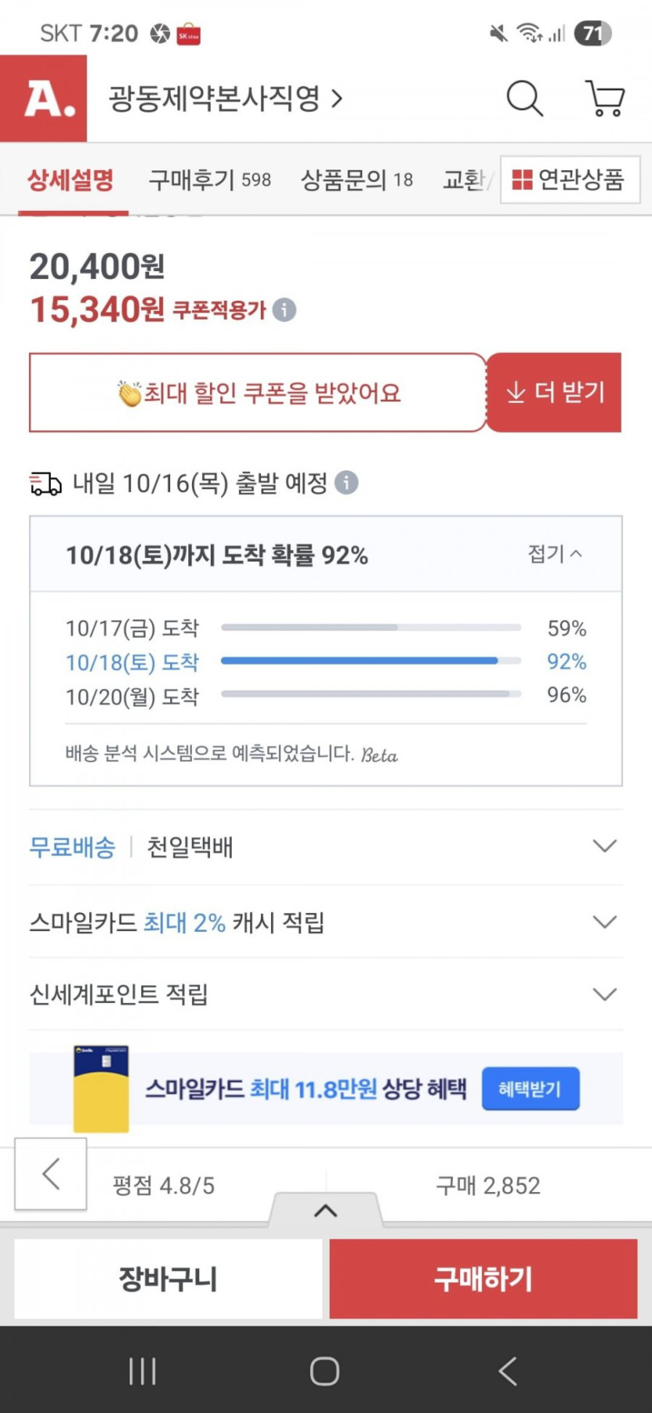Tap the red Auction A. logo
Screen dimensions: 652x1413
point(44,98)
